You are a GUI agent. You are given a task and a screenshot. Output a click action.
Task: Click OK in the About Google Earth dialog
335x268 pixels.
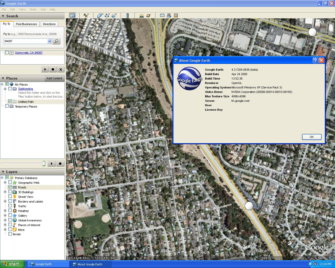tap(312, 137)
